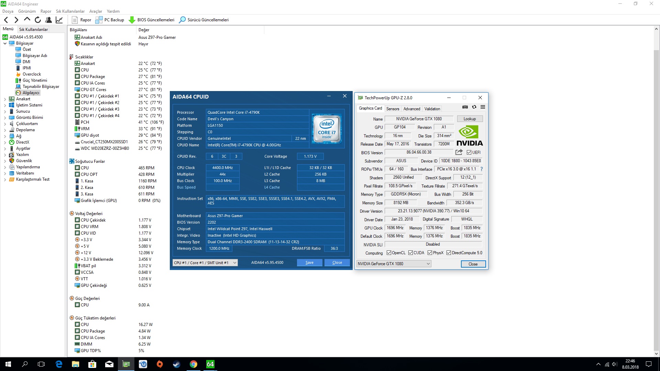Viewport: 660px width, 371px height.
Task: Switch to the Advanced tab in GPU-Z
Action: click(x=412, y=109)
